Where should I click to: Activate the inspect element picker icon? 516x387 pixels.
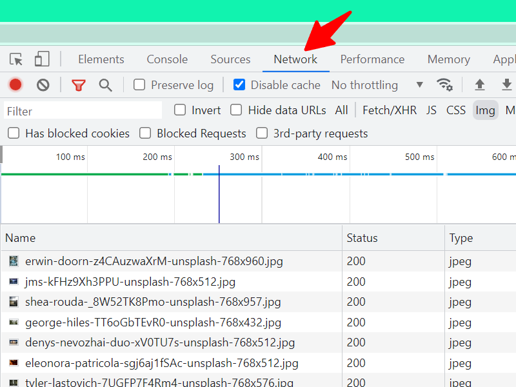pyautogui.click(x=15, y=59)
